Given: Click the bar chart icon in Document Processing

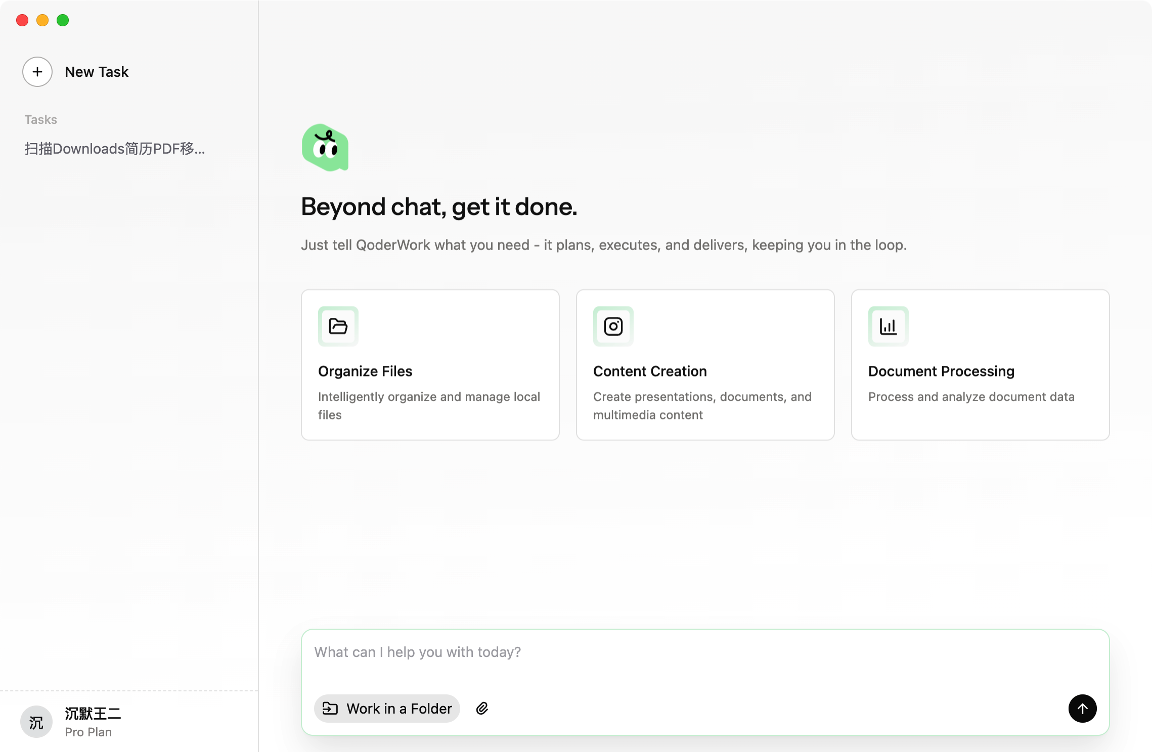Looking at the screenshot, I should pyautogui.click(x=888, y=326).
